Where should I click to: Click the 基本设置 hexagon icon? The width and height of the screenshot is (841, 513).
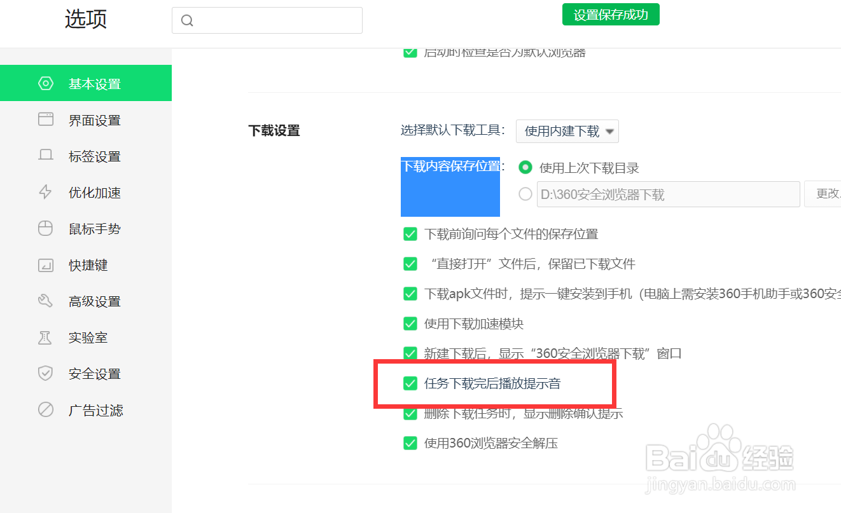pyautogui.click(x=46, y=83)
